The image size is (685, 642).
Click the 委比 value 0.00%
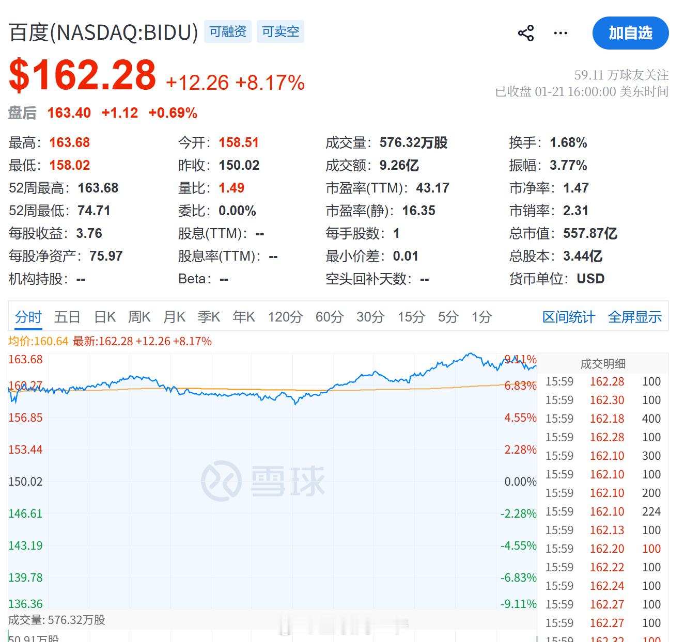point(238,211)
